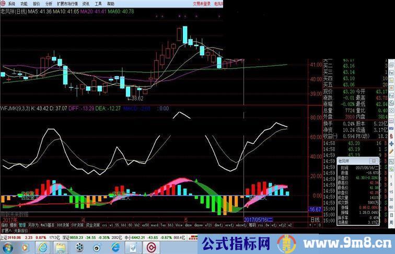The image size is (395, 254).
Task: Click the 另存为 button
Action: click(x=33, y=225)
